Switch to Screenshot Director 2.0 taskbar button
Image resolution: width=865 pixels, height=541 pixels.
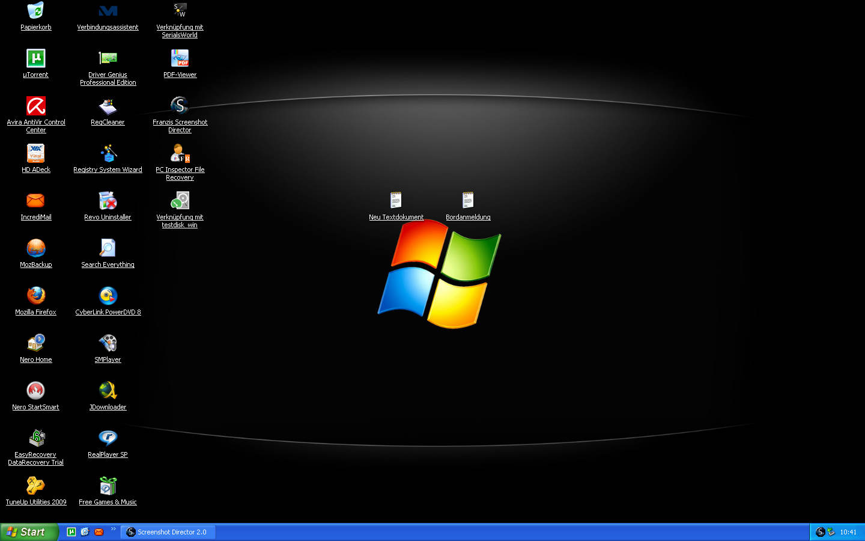(168, 532)
